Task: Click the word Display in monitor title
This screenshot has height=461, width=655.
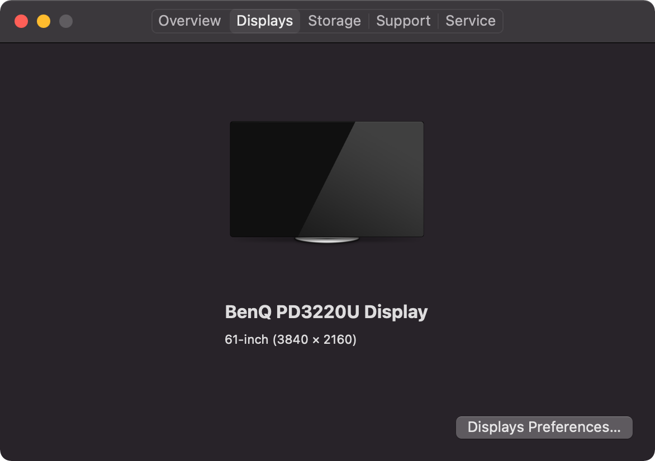Action: click(x=396, y=311)
